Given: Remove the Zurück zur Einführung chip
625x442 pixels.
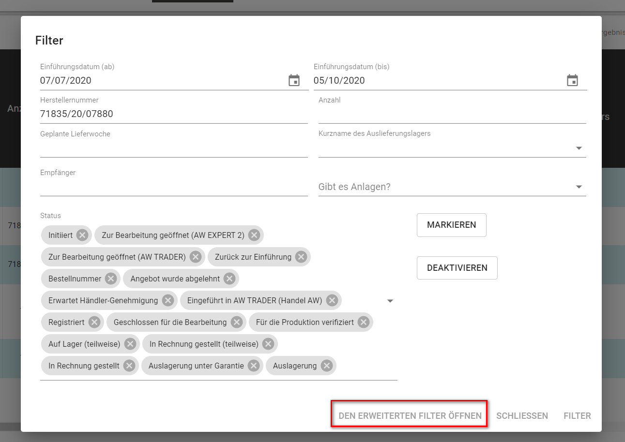Looking at the screenshot, I should (x=301, y=257).
